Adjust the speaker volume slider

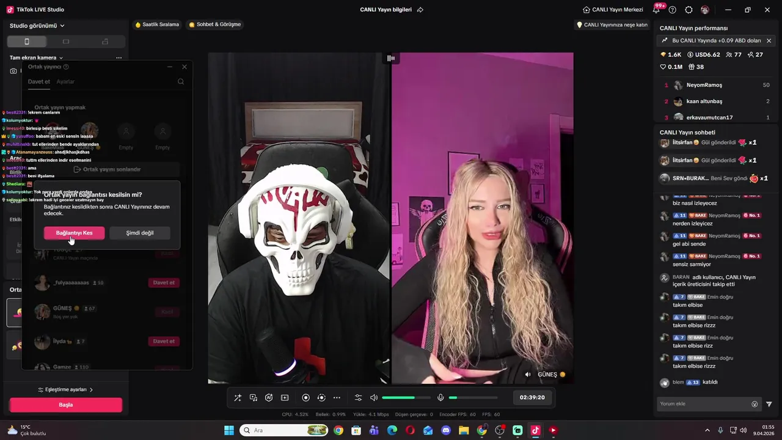tap(406, 398)
